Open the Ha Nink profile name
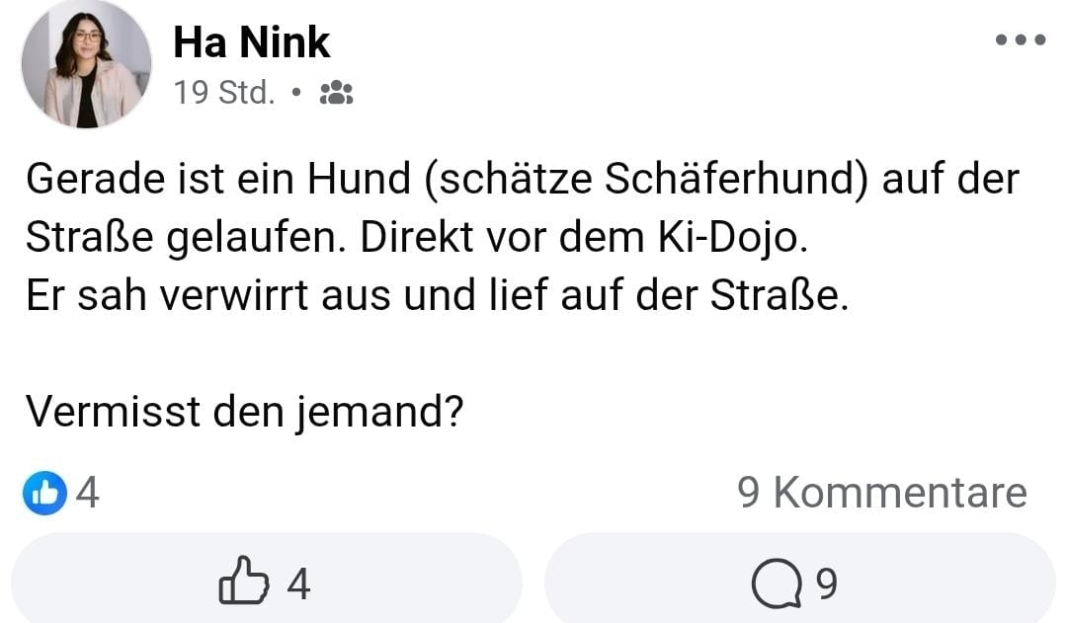This screenshot has height=623, width=1067. (251, 42)
